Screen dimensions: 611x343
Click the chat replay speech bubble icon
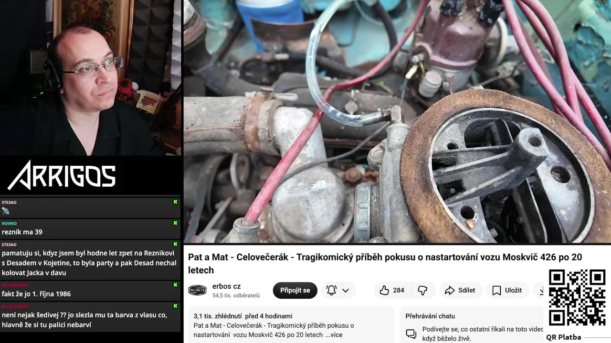click(x=411, y=333)
